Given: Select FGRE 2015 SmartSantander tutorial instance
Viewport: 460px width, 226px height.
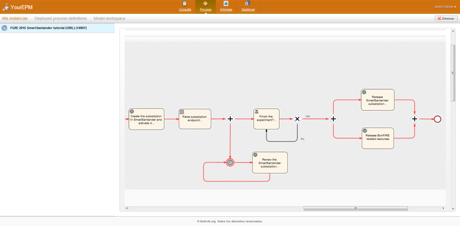Looking at the screenshot, I should pyautogui.click(x=57, y=28).
